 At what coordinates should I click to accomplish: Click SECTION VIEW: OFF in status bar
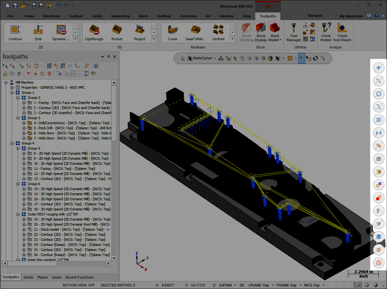click(x=79, y=285)
